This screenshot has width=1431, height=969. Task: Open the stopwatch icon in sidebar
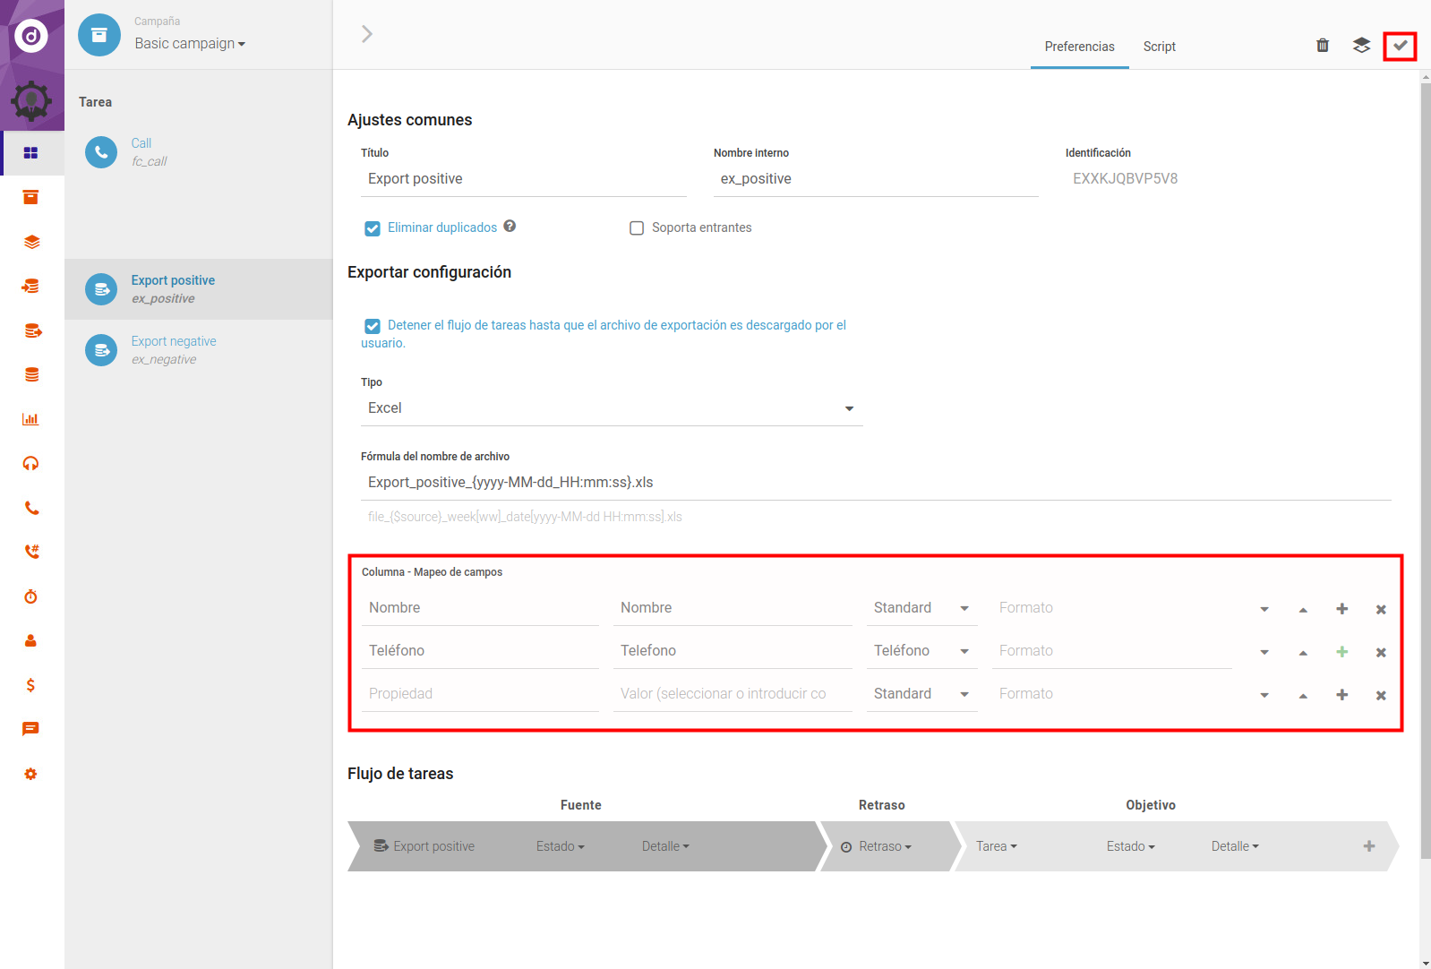tap(31, 596)
